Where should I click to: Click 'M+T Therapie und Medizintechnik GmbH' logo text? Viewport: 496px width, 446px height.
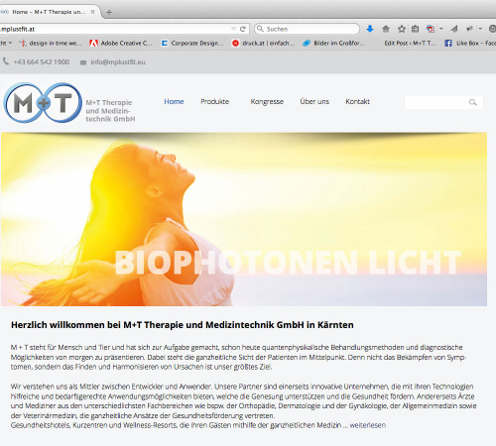(x=110, y=111)
